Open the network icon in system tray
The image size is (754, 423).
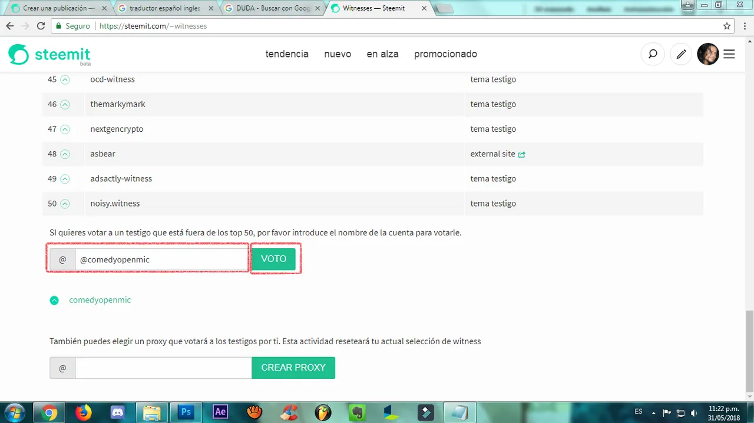coord(680,412)
